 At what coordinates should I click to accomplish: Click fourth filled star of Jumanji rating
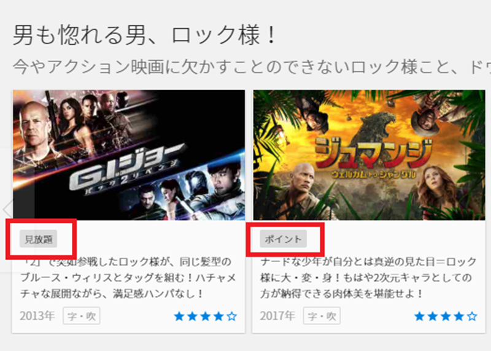(x=458, y=317)
